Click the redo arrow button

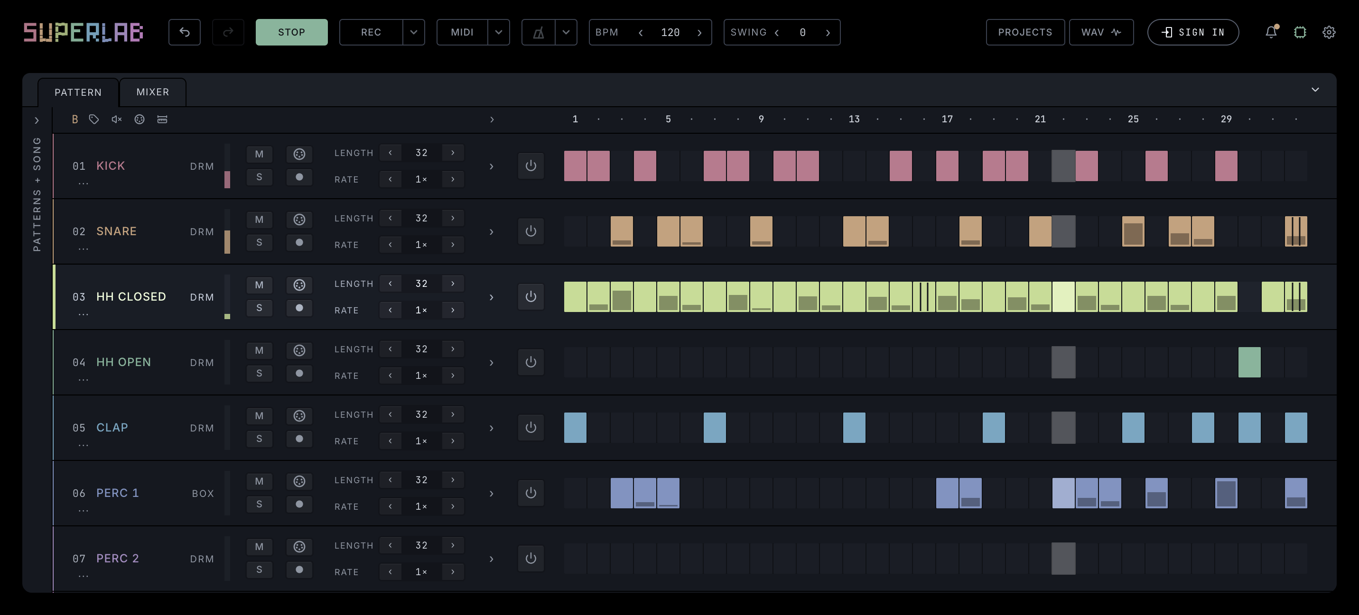[228, 32]
